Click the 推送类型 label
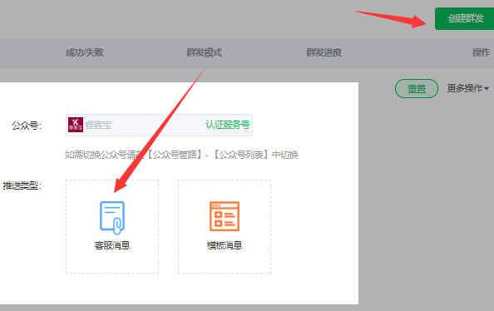 22,185
